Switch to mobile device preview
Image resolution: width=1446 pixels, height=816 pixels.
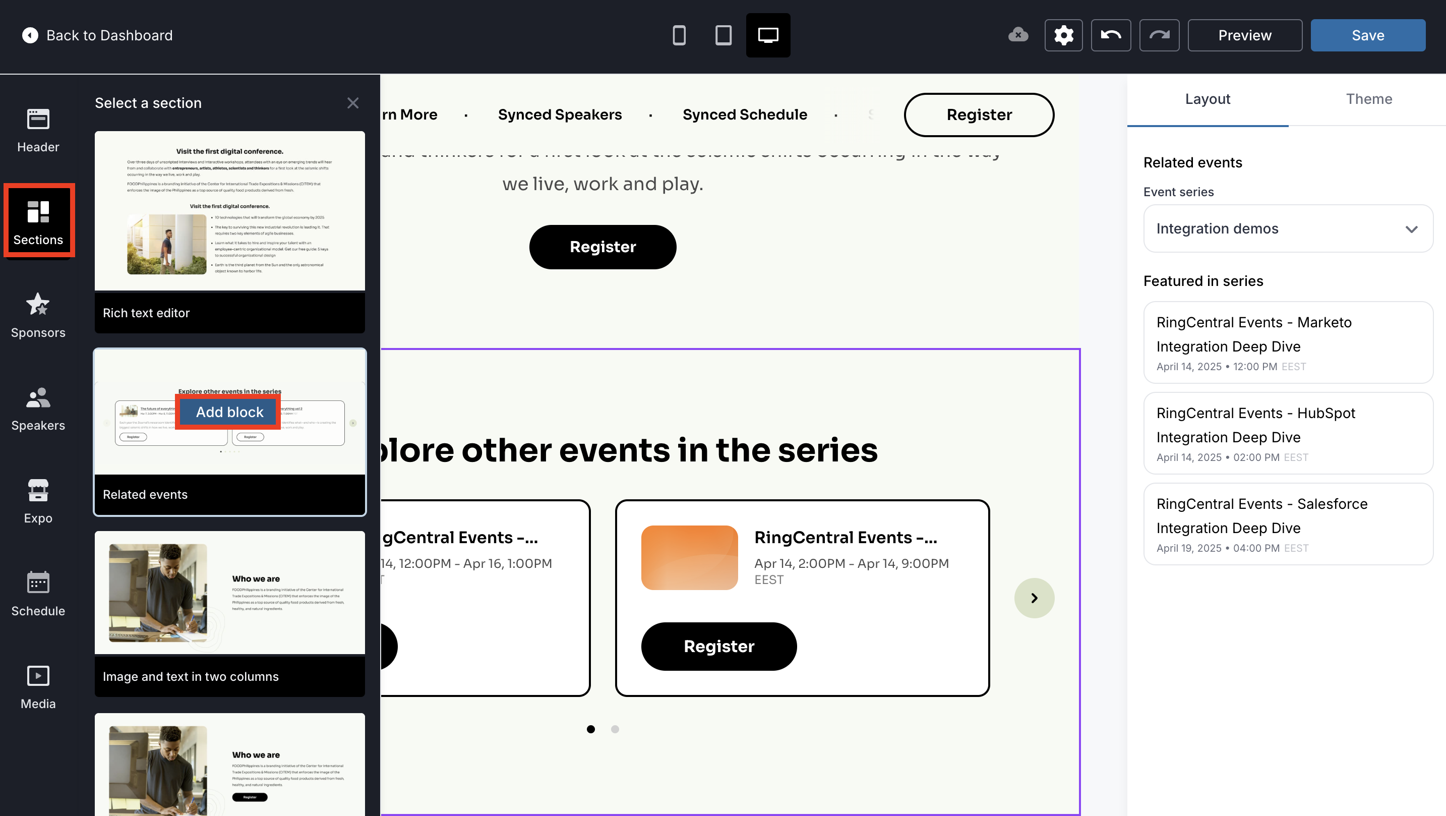679,35
